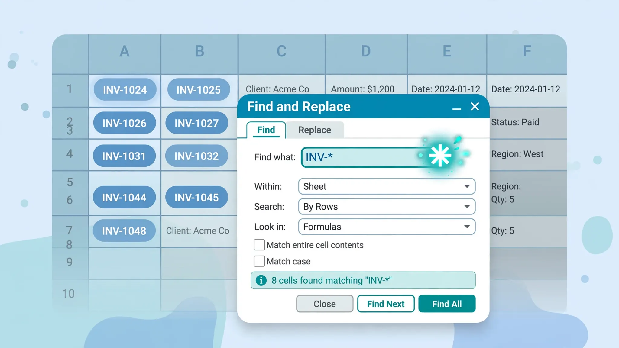Select cell INV-1045
This screenshot has width=619, height=348.
[x=196, y=197]
